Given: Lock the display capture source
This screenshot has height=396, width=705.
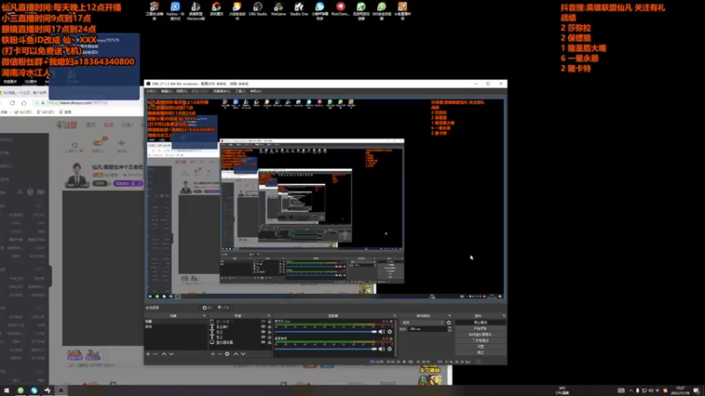Looking at the screenshot, I should [x=270, y=342].
